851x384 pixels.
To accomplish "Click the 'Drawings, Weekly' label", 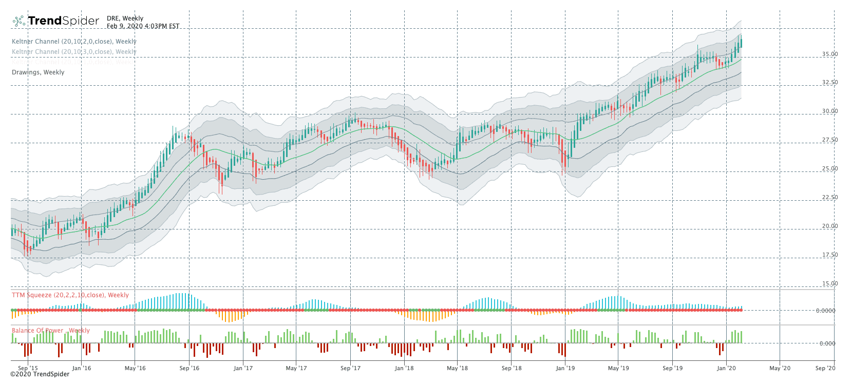I will point(38,72).
